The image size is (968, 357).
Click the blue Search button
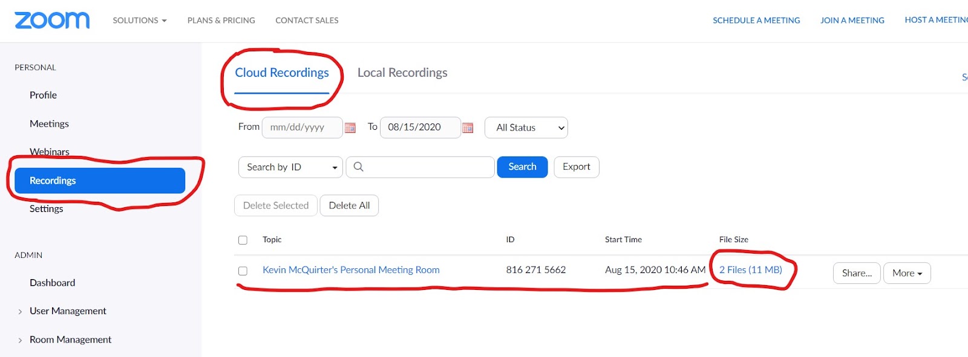tap(522, 167)
